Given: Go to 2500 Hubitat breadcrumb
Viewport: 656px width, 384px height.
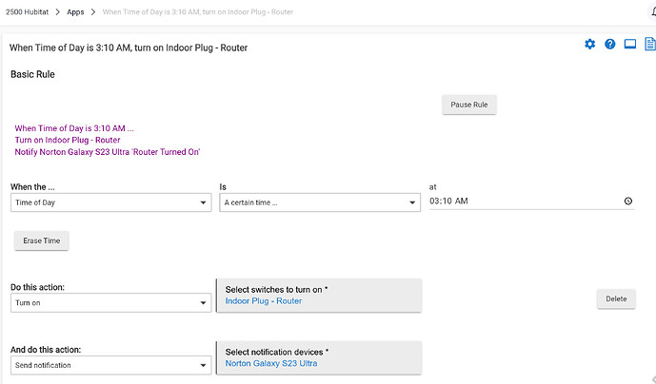Looking at the screenshot, I should click(x=28, y=12).
